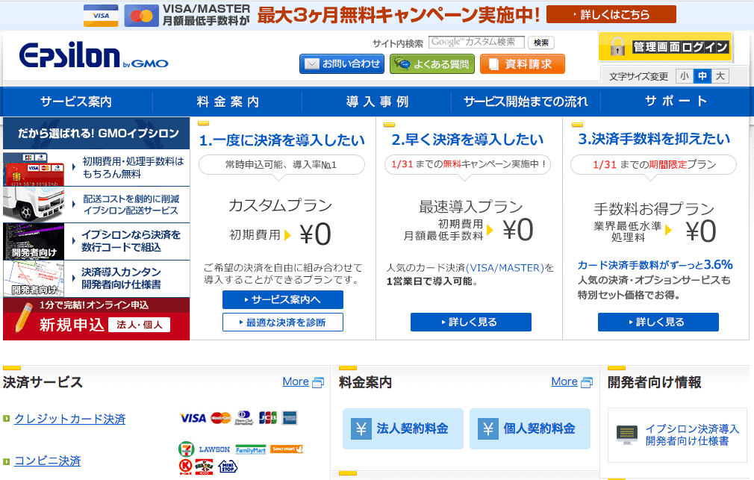Select the 2.早く決済を導入したい heading
Image resolution: width=754 pixels, height=480 pixels.
pos(468,140)
